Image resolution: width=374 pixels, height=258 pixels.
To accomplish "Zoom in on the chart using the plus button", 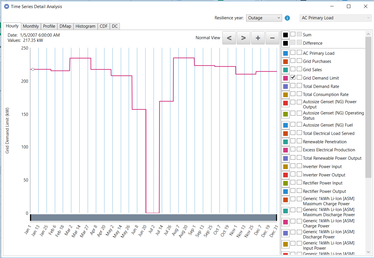I will coord(258,37).
